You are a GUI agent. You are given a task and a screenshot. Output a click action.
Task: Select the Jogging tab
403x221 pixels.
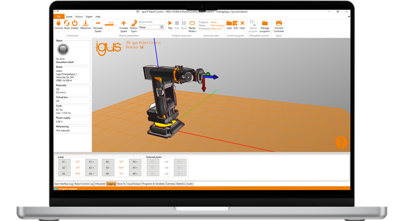pos(111,184)
